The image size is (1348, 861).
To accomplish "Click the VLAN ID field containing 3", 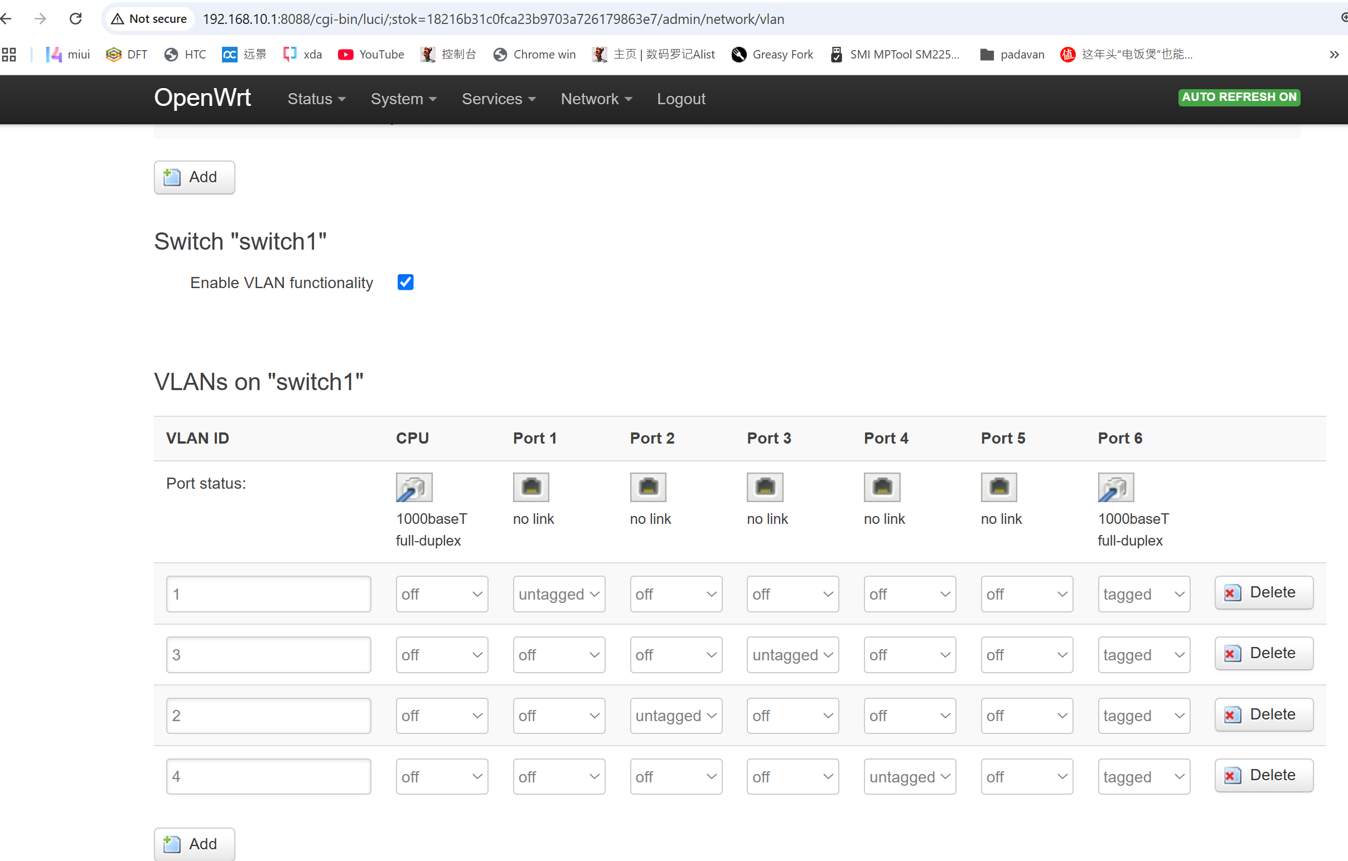I will click(x=268, y=654).
